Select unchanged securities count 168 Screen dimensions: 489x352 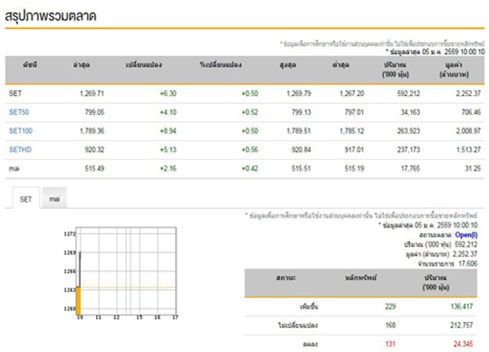tap(390, 325)
